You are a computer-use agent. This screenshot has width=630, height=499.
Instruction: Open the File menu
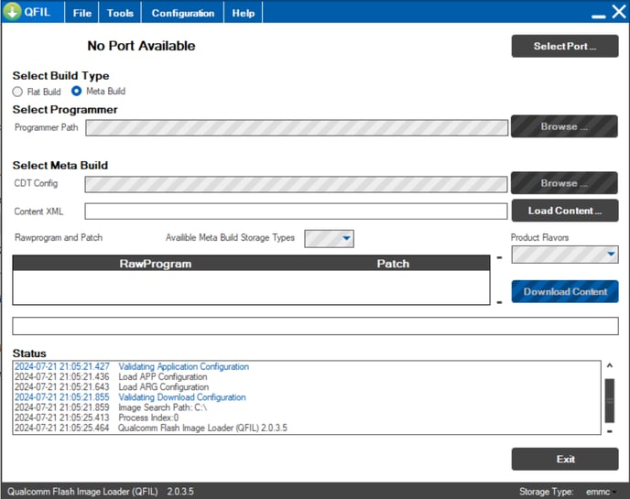coord(82,13)
